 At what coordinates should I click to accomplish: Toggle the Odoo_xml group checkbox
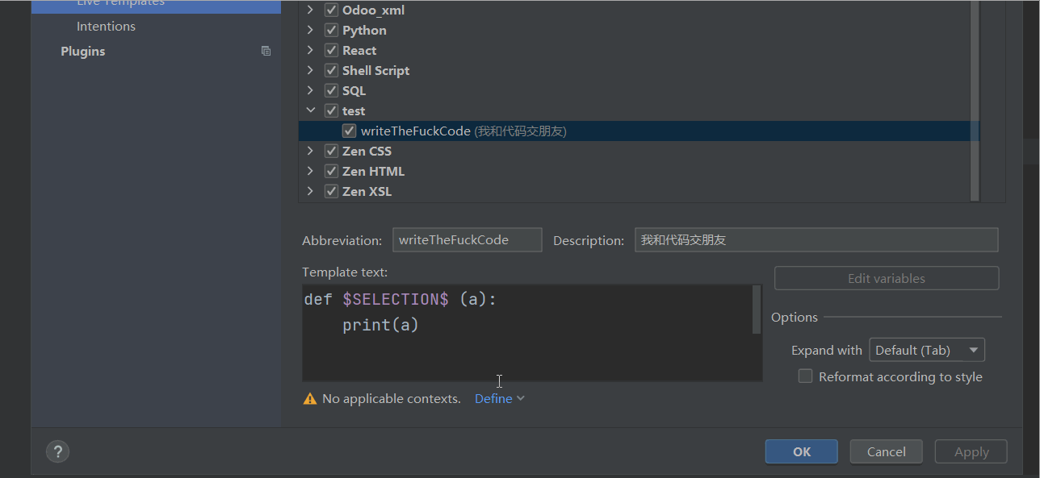[x=331, y=10]
